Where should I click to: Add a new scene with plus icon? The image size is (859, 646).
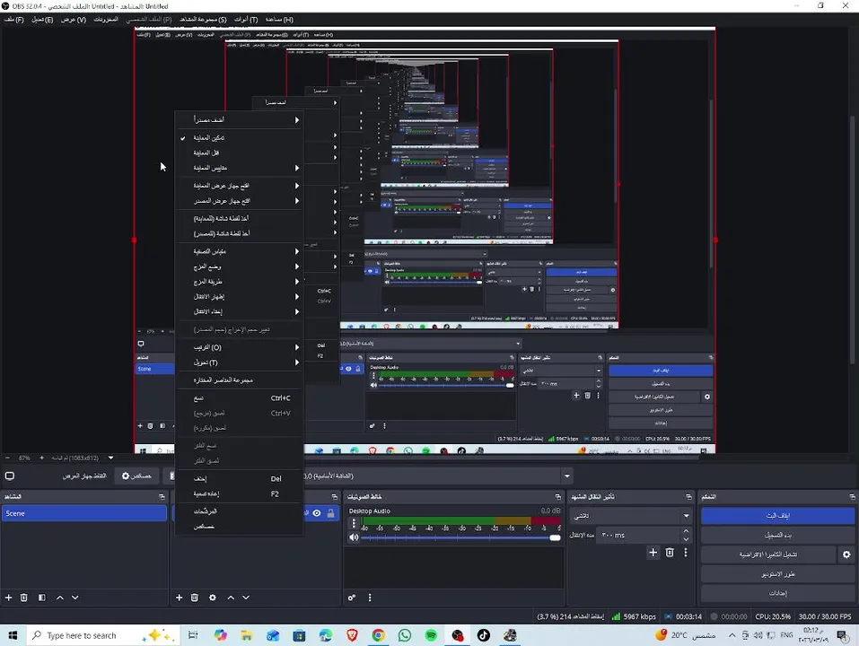click(8, 598)
